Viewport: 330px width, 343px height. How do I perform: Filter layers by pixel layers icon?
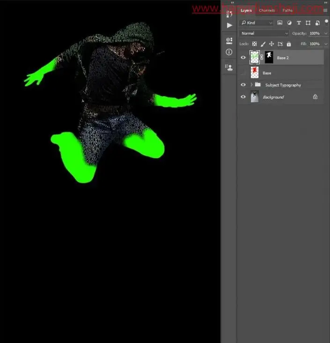[x=280, y=23]
